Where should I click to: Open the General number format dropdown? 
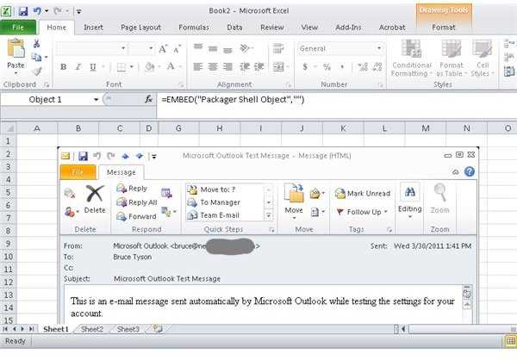pos(379,49)
